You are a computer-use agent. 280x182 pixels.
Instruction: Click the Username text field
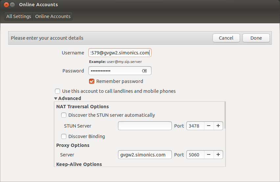click(120, 53)
